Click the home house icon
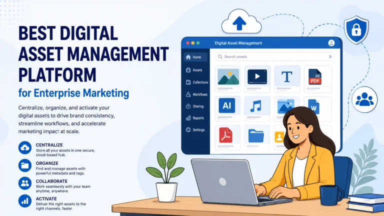 tap(188, 57)
